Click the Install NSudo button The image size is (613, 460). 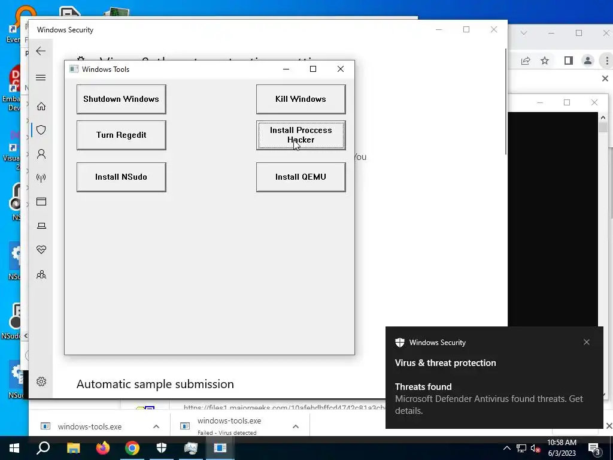coord(121,177)
